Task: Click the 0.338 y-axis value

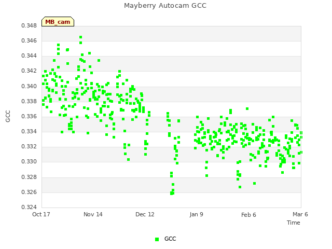Action: (29, 102)
